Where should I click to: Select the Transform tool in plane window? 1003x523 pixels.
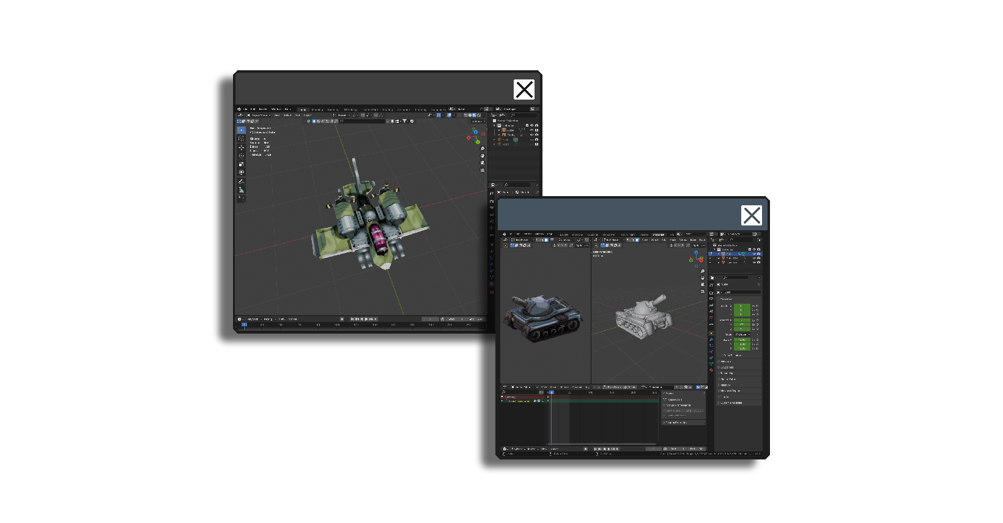[x=241, y=172]
